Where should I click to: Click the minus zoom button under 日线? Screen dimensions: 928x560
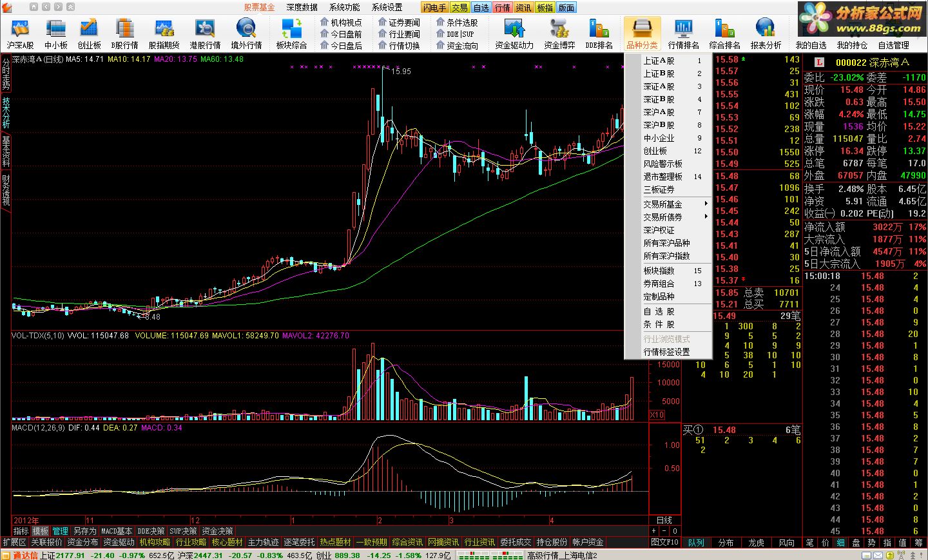point(664,531)
